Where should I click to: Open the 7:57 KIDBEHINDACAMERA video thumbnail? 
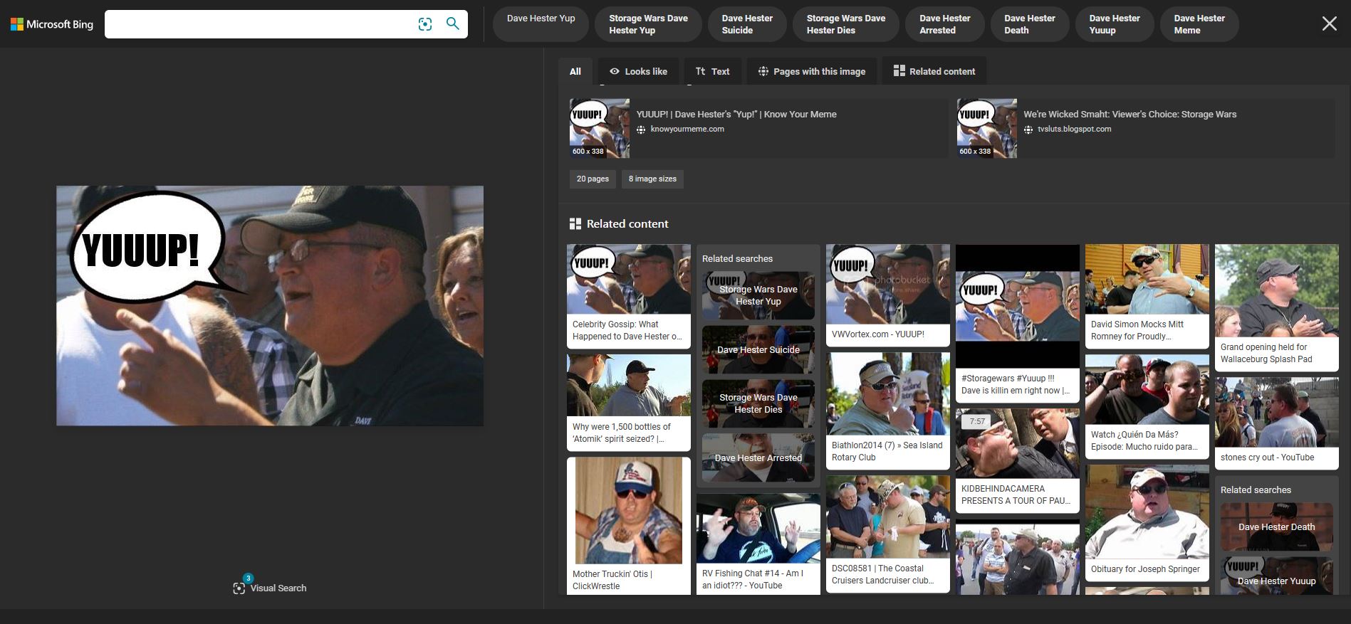1017,443
